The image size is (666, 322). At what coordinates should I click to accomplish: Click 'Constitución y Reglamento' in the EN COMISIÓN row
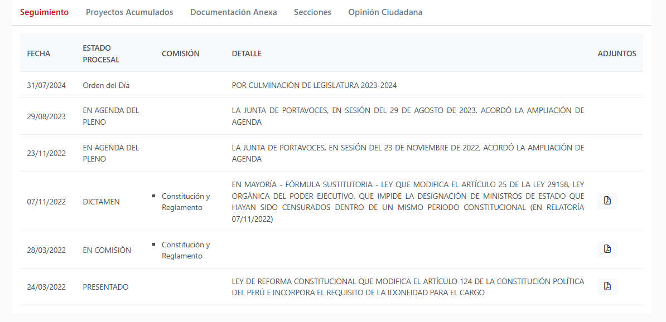(186, 250)
